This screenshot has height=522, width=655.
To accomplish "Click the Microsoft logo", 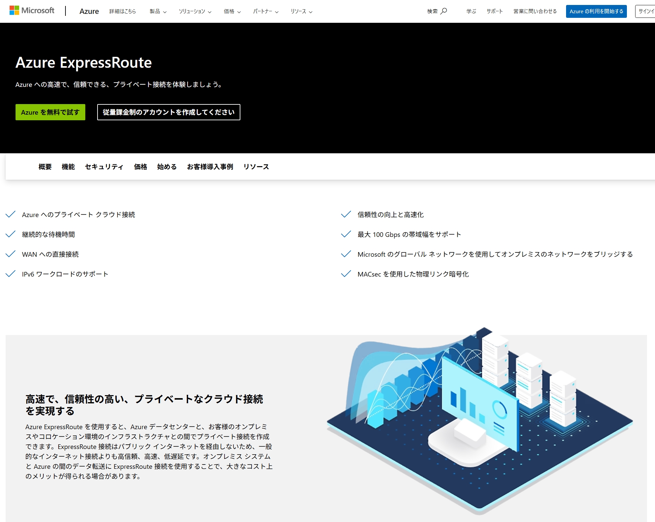I will click(x=32, y=11).
